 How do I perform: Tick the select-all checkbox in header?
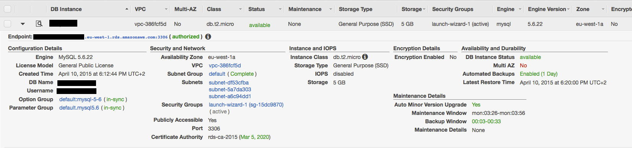click(x=7, y=9)
